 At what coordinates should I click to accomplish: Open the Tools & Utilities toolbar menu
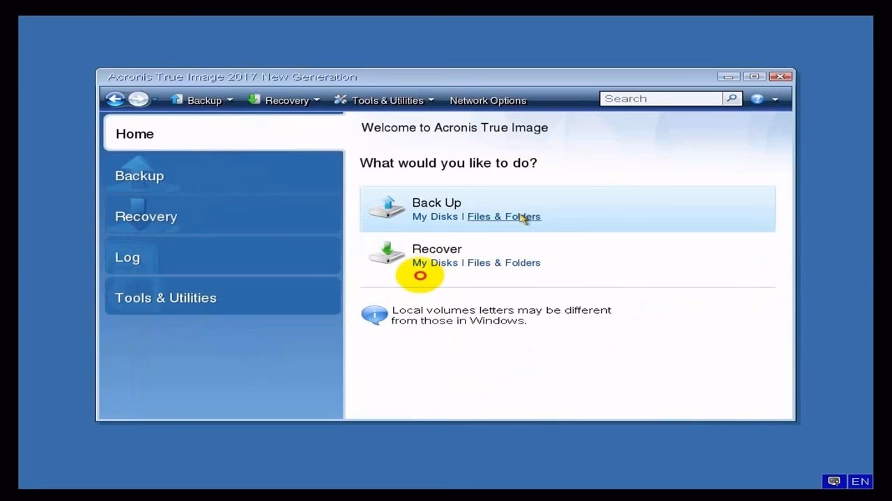(384, 100)
